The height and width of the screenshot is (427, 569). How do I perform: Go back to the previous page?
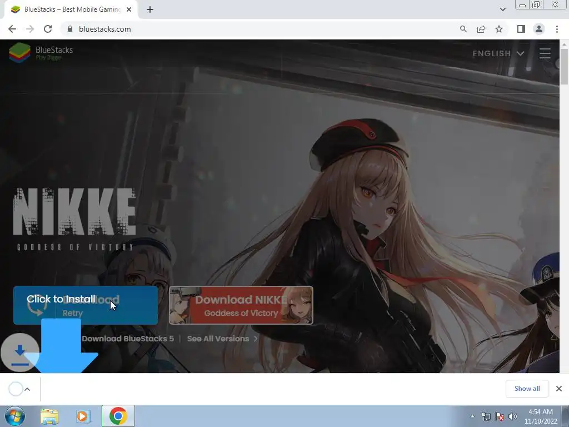point(12,29)
